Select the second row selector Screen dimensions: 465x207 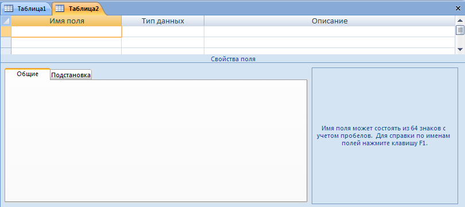click(6, 42)
